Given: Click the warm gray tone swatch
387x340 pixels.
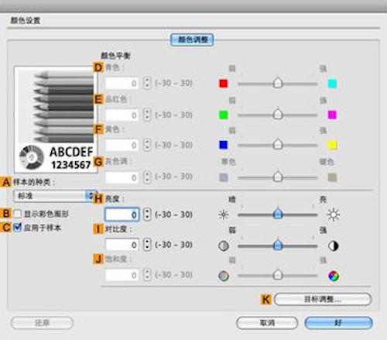Looking at the screenshot, I should 332,177.
